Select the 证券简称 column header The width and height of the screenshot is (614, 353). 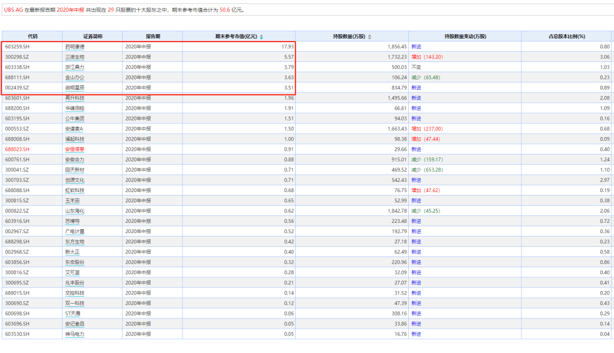[x=92, y=36]
